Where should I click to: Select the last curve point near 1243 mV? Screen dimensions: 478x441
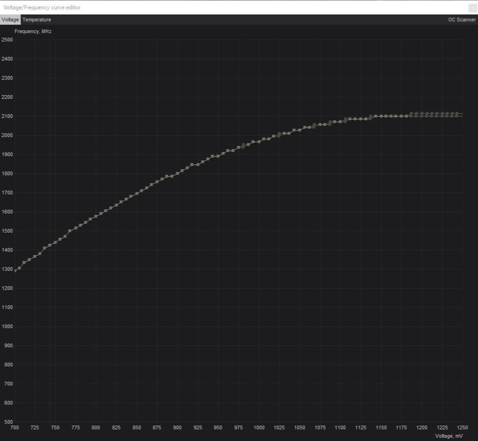coord(457,115)
